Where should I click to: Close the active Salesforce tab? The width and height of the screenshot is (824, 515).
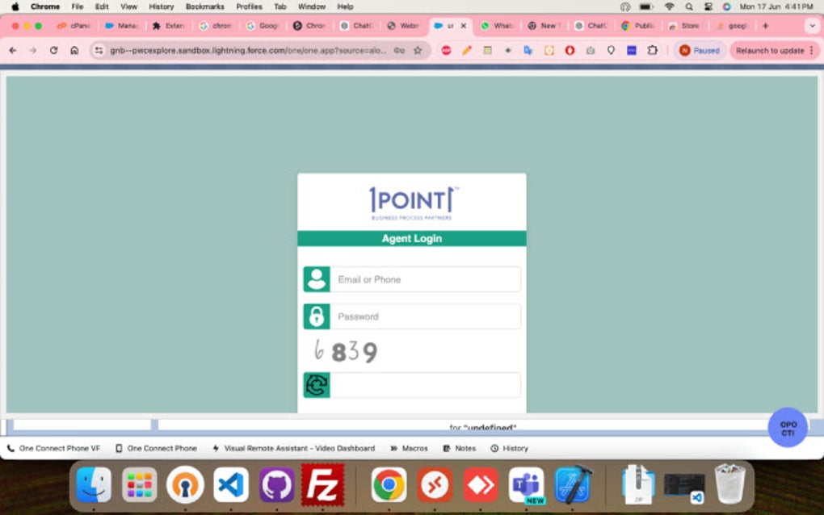click(x=464, y=26)
